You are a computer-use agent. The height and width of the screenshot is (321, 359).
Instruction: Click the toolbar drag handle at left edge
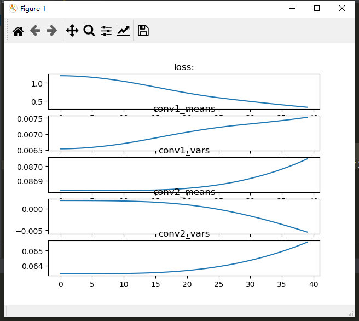click(x=7, y=30)
